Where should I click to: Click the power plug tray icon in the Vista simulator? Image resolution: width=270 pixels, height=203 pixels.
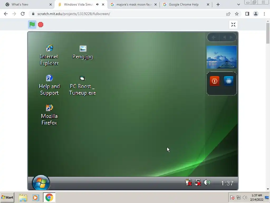pos(188,182)
